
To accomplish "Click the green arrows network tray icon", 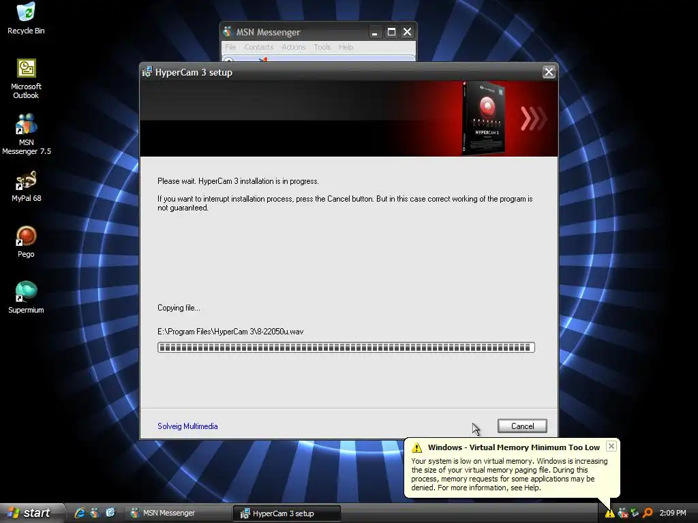I will 635,513.
